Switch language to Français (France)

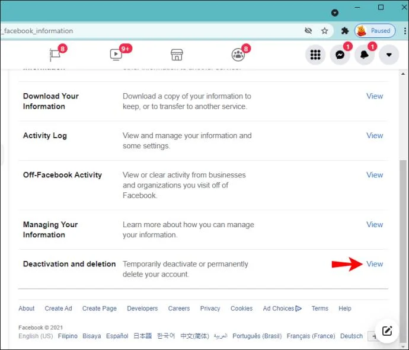(311, 336)
